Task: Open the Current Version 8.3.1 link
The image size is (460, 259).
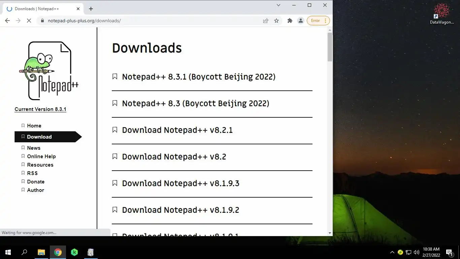Action: click(40, 109)
